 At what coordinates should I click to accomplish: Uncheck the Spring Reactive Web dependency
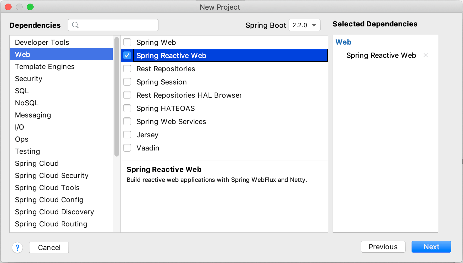point(127,55)
